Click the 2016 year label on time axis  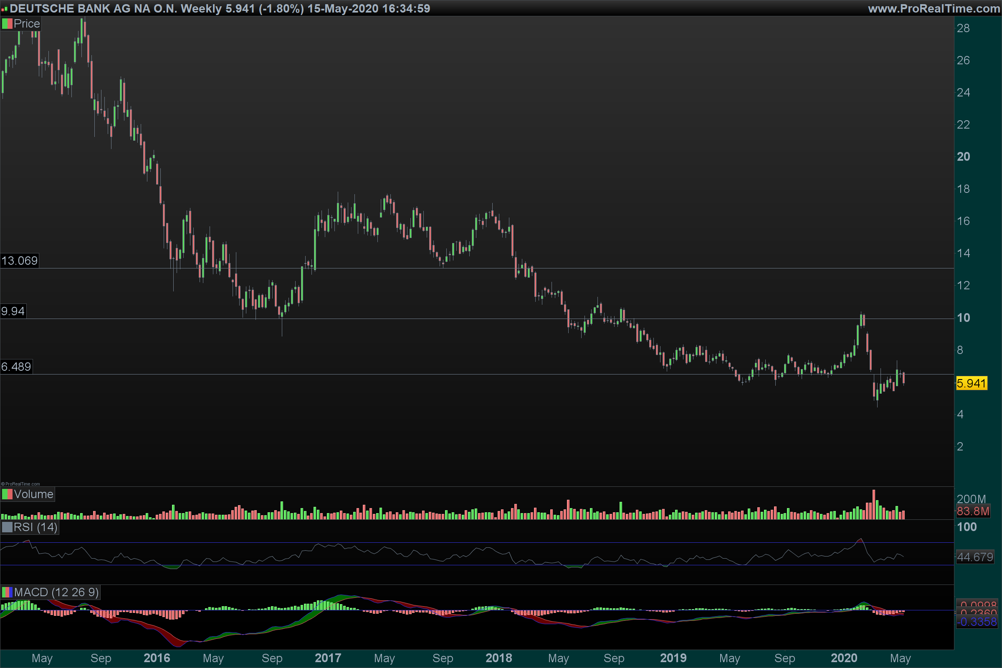tap(157, 658)
